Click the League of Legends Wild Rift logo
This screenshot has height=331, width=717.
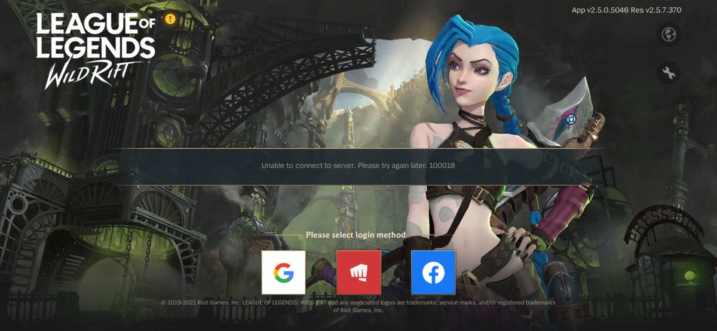[x=96, y=50]
